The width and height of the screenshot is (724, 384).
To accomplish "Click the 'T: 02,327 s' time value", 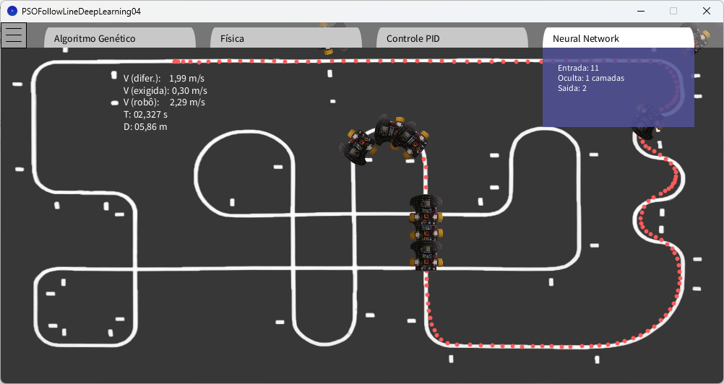I will tap(145, 114).
